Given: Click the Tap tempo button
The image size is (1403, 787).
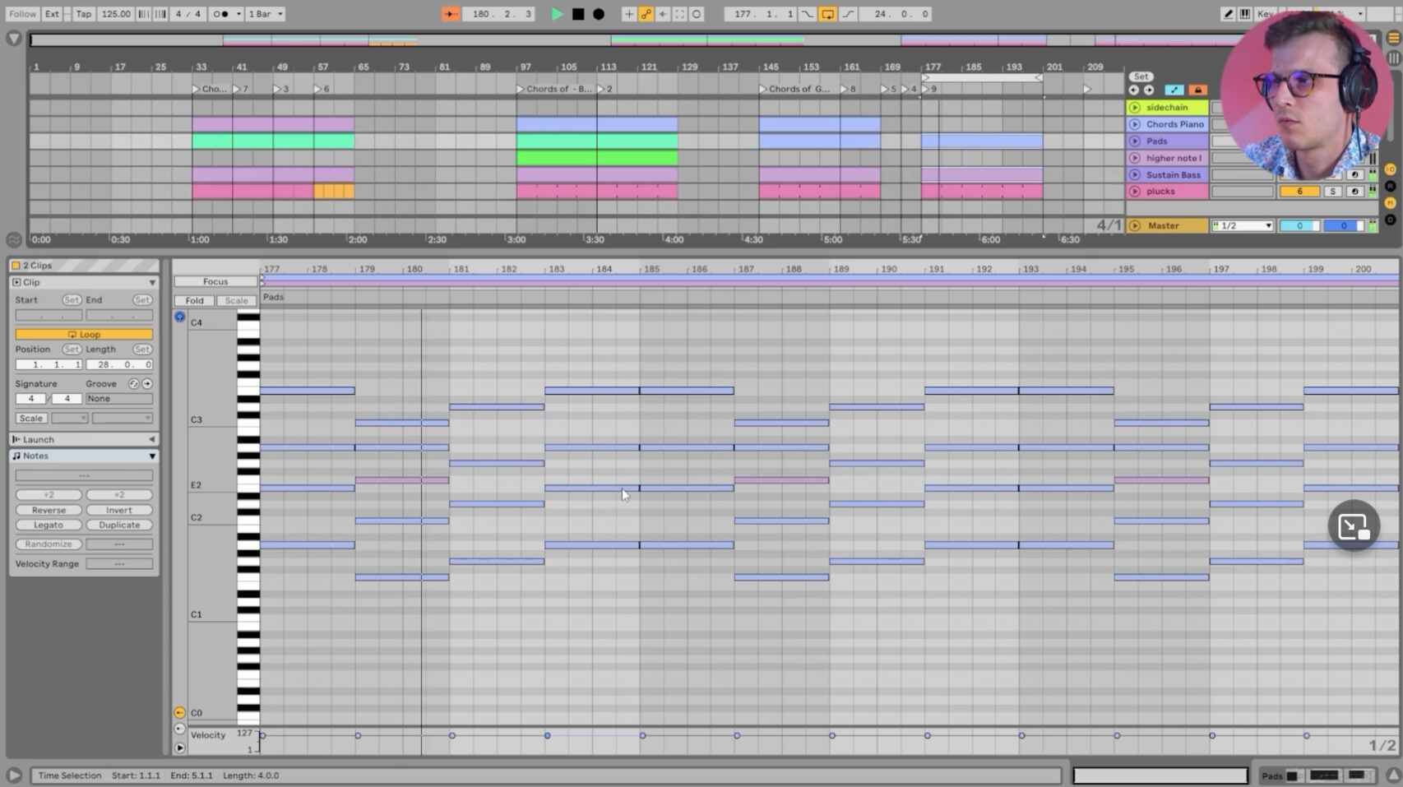Looking at the screenshot, I should pos(84,14).
